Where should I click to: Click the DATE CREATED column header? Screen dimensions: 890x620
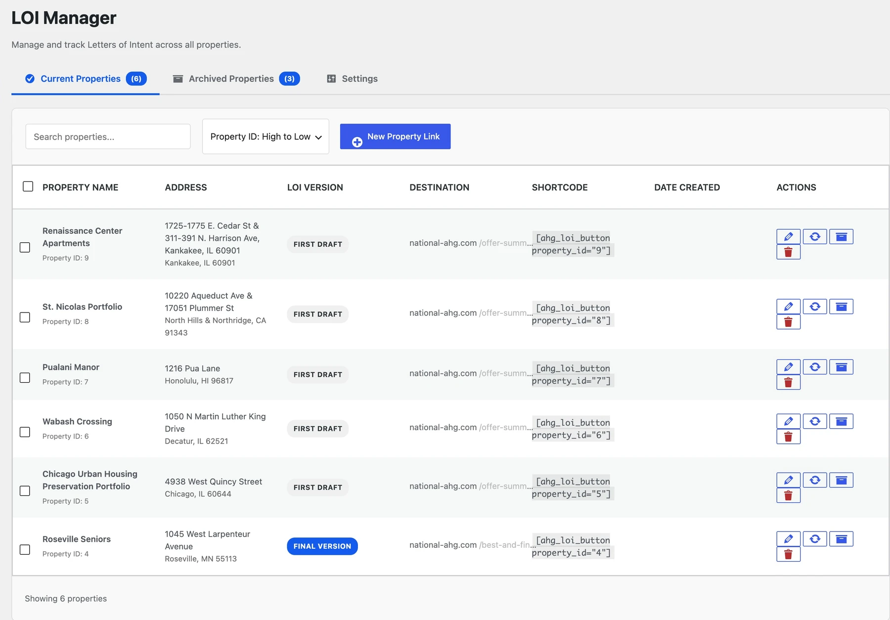[687, 187]
